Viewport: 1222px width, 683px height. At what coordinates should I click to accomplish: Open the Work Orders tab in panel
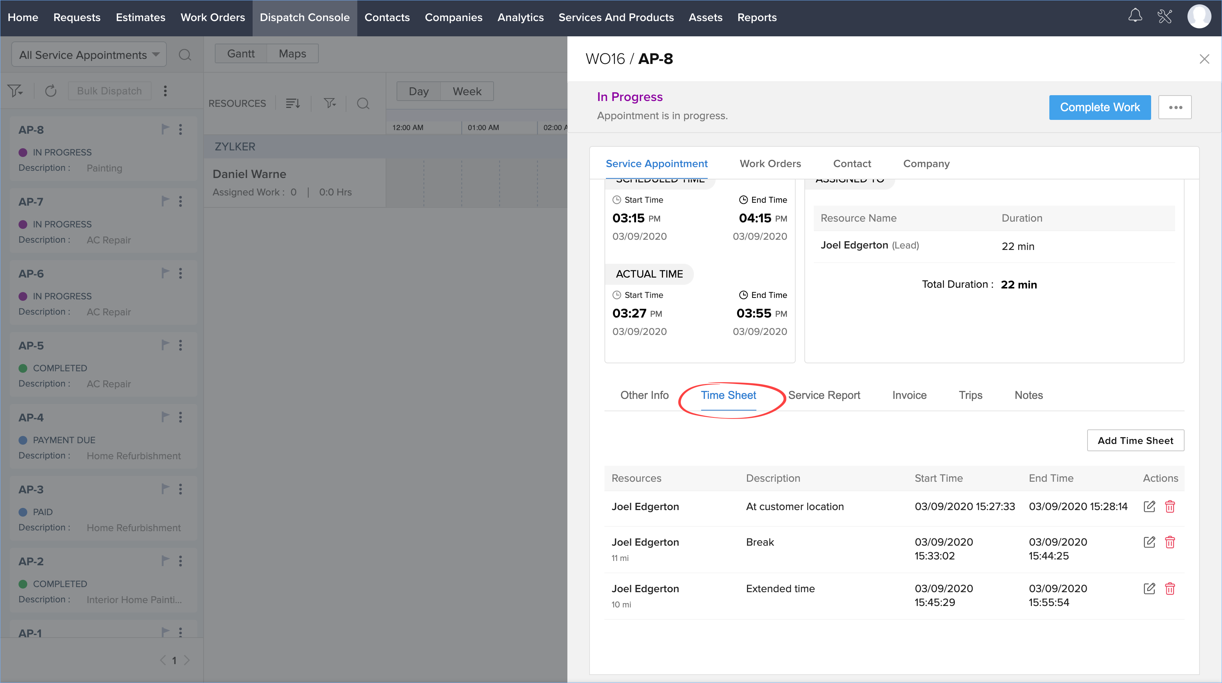(x=770, y=163)
